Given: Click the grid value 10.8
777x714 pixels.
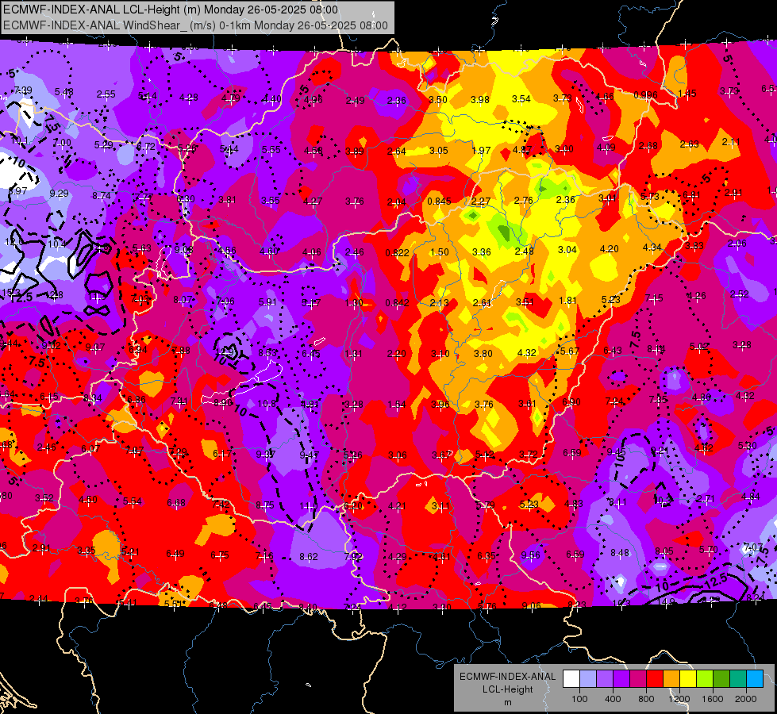Looking at the screenshot, I should coord(267,403).
